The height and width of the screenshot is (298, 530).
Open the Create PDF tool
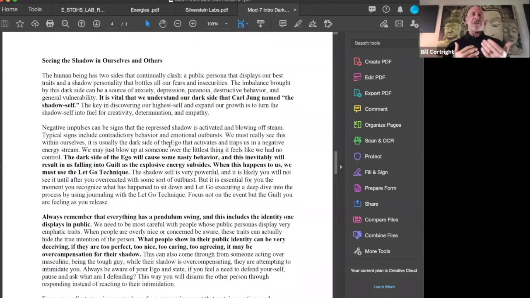click(x=373, y=62)
